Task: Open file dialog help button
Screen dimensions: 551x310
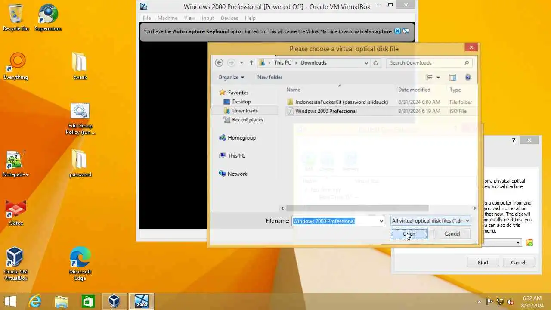Action: pos(468,77)
